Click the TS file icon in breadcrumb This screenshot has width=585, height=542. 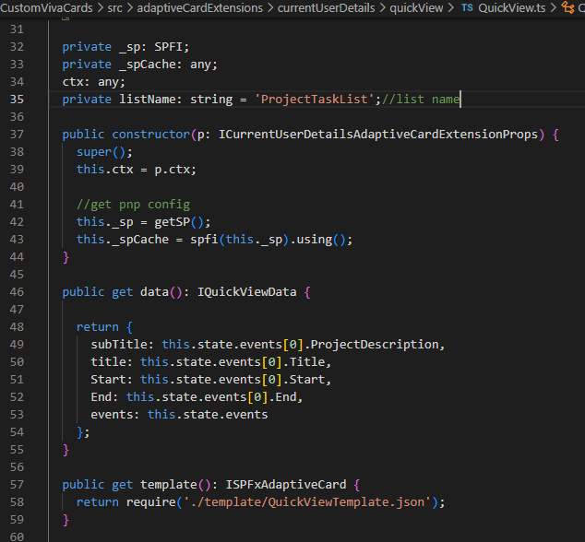pos(467,7)
